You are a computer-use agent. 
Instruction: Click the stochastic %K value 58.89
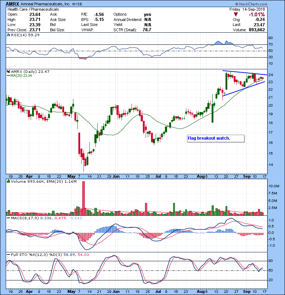[x=69, y=254]
